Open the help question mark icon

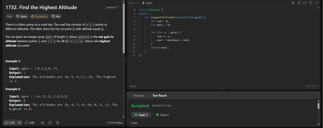(x=58, y=123)
